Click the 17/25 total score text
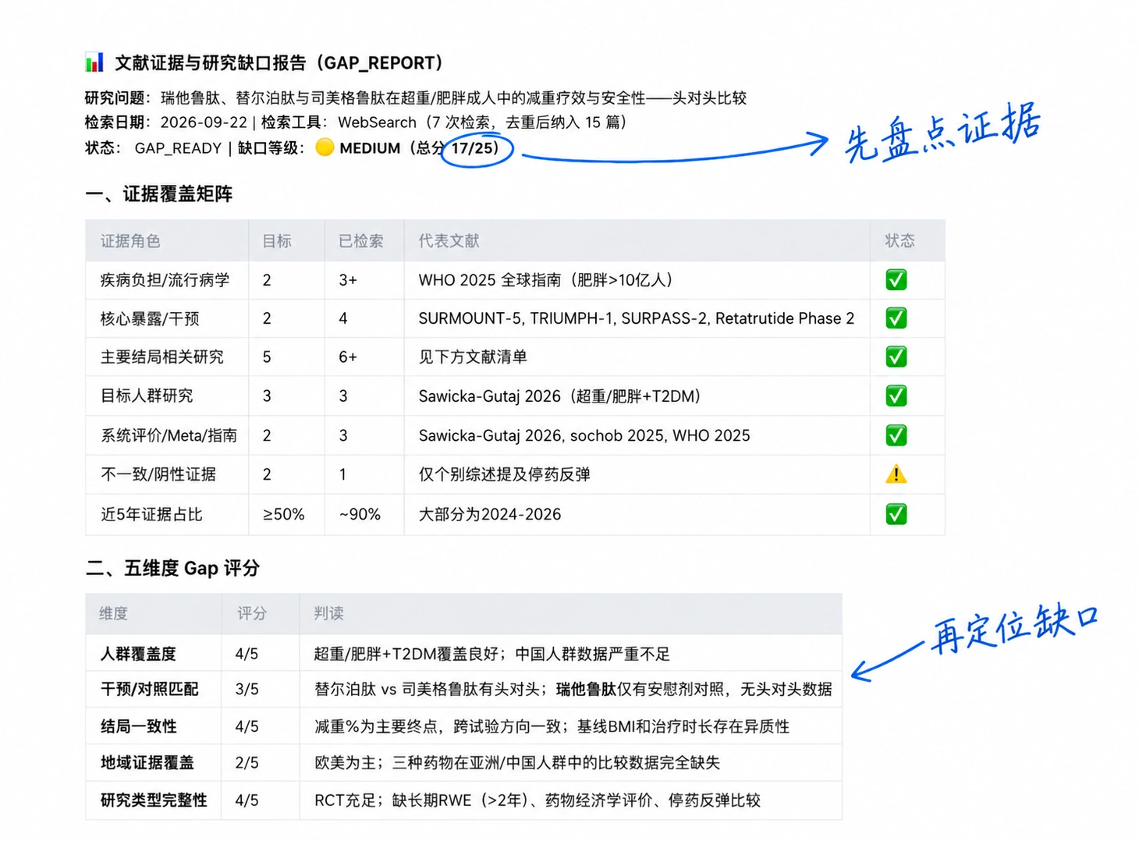The image size is (1139, 841). point(470,147)
